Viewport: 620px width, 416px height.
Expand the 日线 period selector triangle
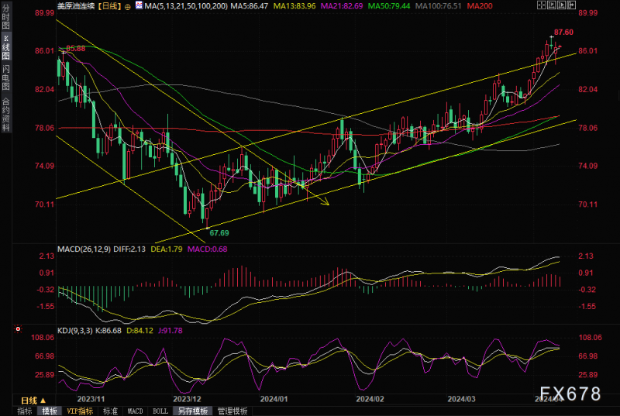coord(43,401)
